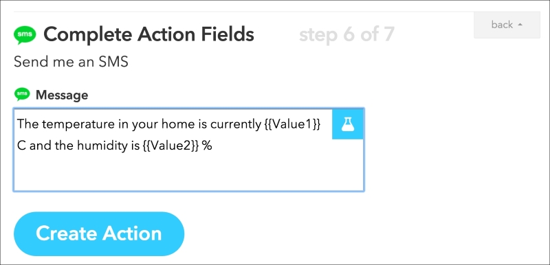Click the small SMS icon beside Message label
550x265 pixels.
tap(22, 94)
